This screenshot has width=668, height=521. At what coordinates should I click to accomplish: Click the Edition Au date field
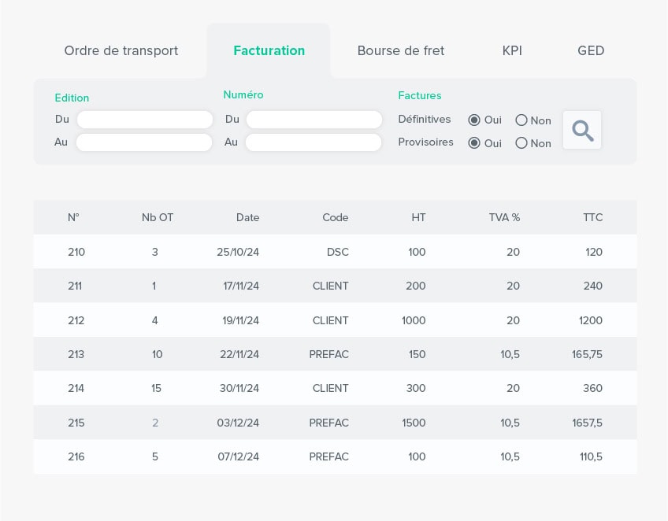click(144, 142)
